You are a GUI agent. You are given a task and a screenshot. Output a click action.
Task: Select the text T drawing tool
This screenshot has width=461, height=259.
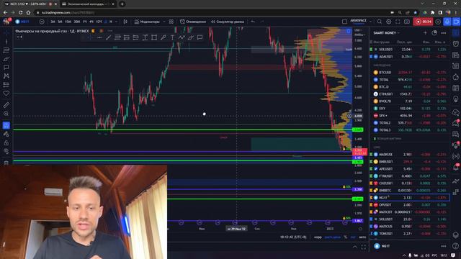click(x=172, y=37)
